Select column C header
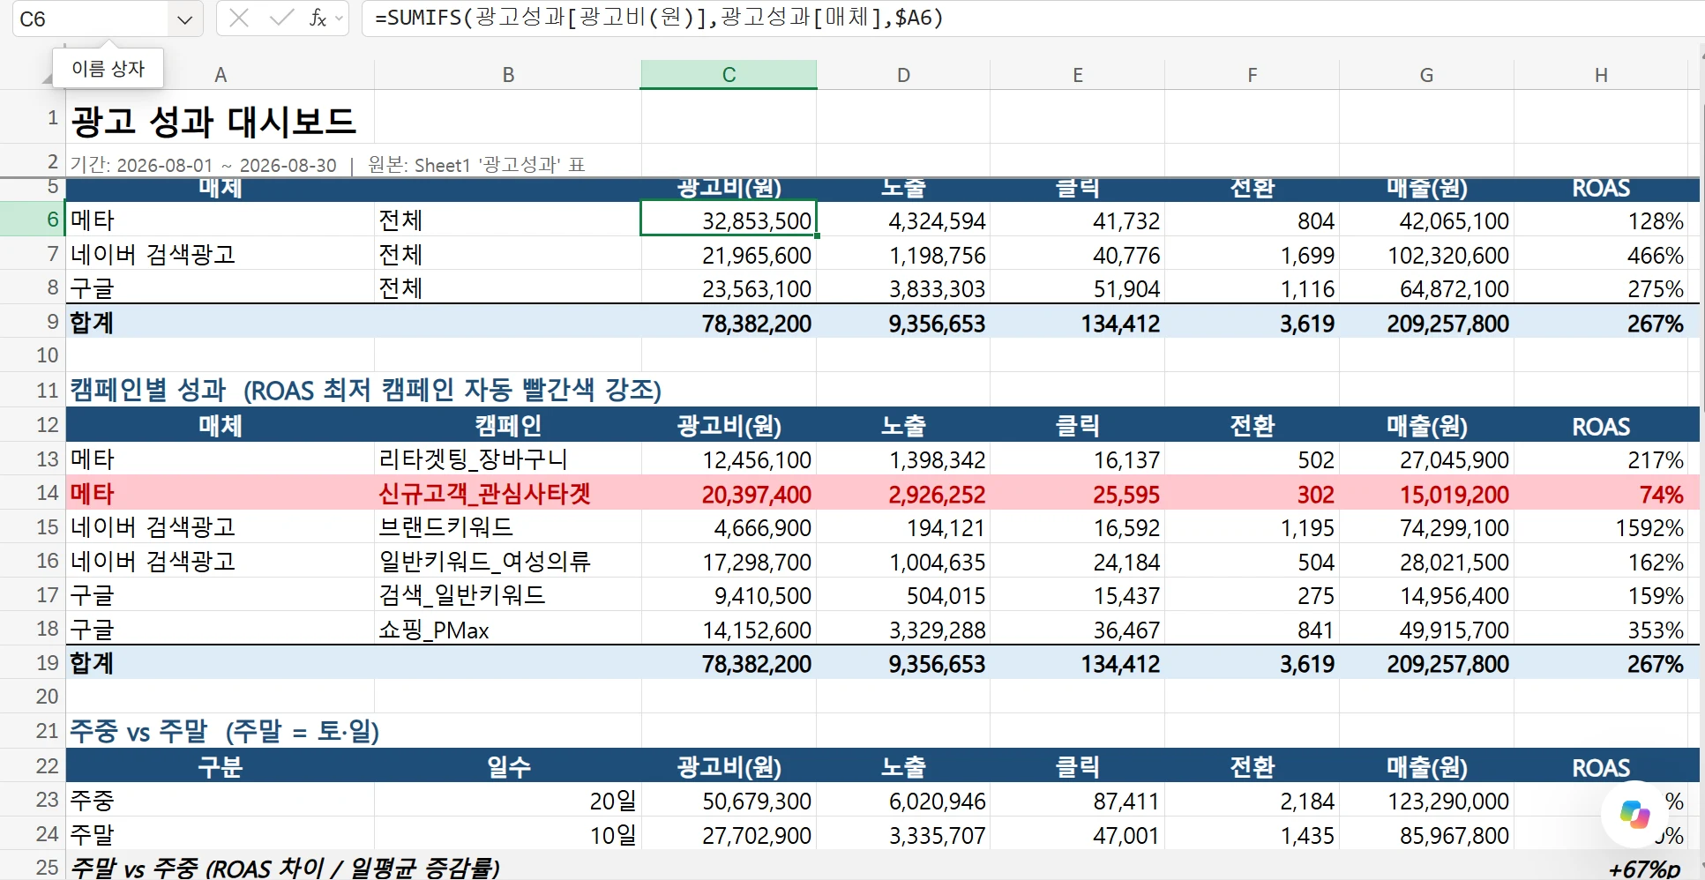Screen dimensions: 1705x880 click(729, 75)
